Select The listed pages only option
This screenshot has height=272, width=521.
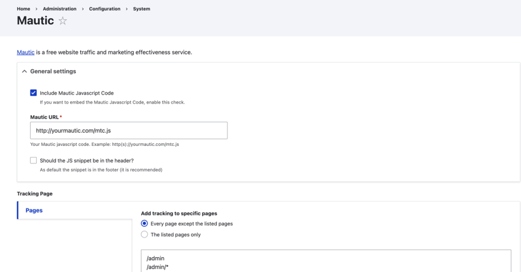tap(144, 235)
